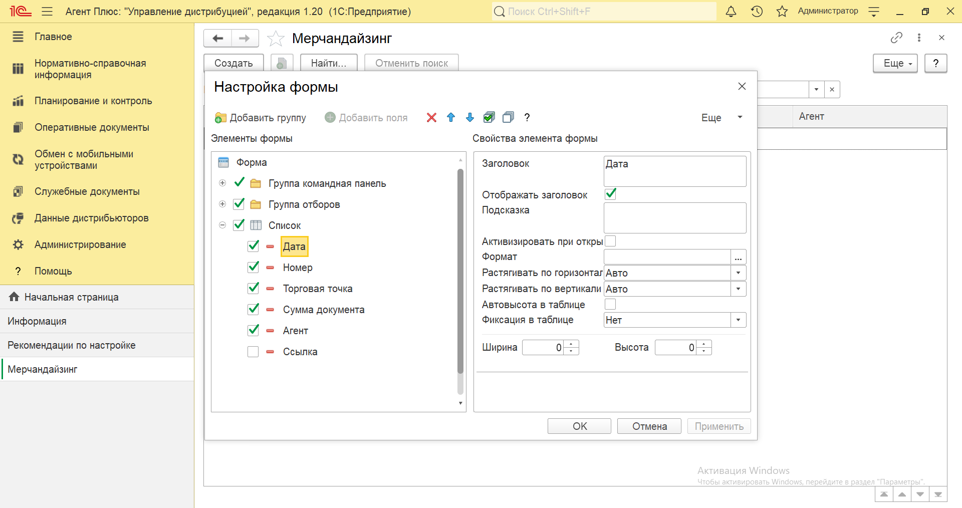Open history clock icon

pyautogui.click(x=757, y=11)
